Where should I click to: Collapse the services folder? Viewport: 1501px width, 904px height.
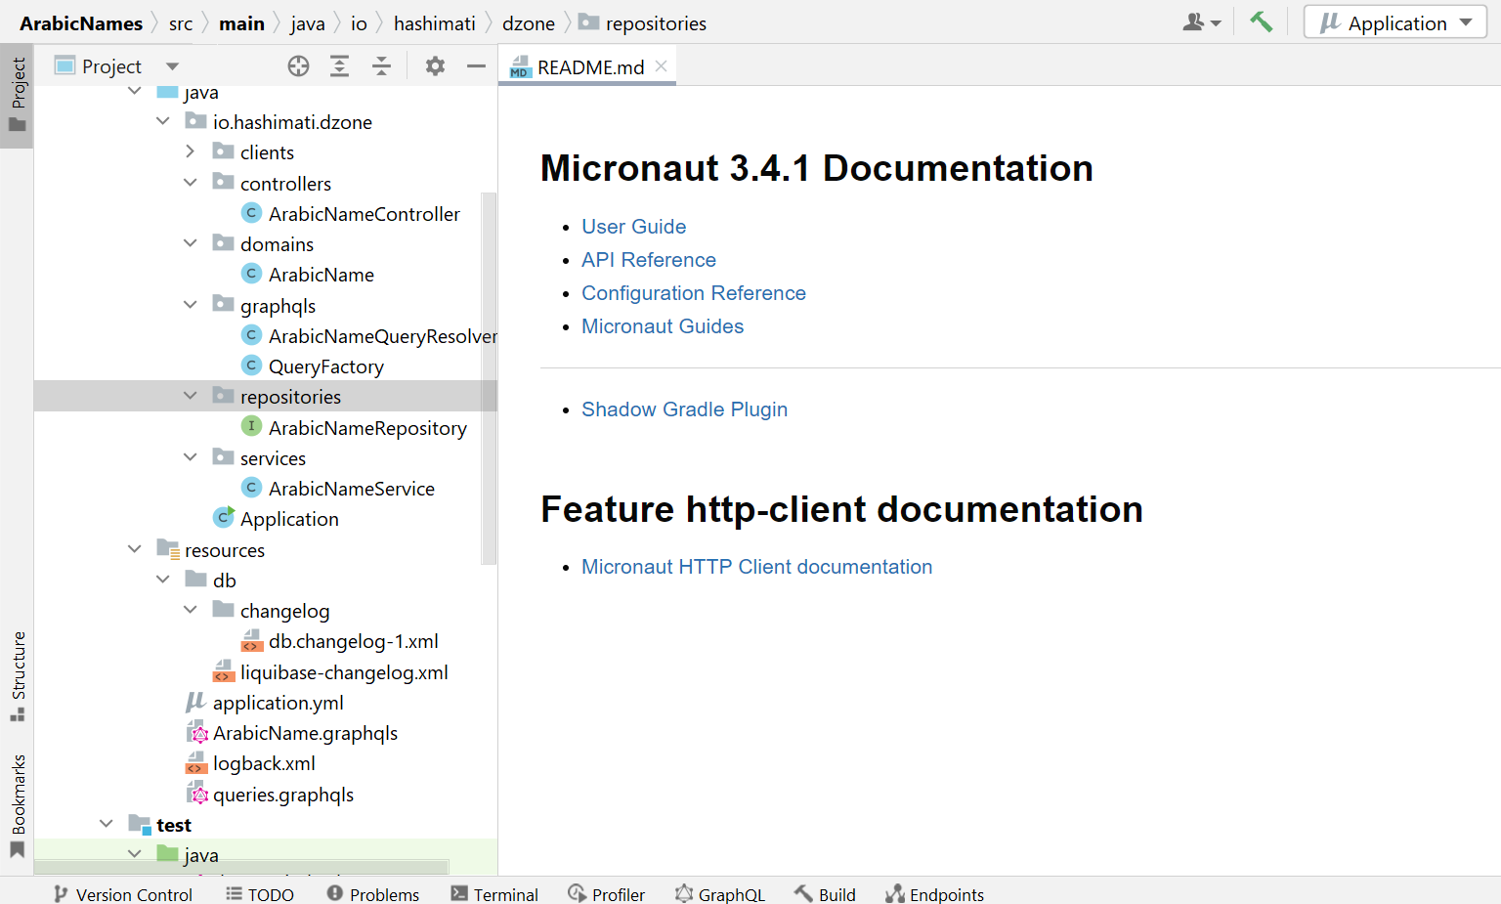click(x=191, y=457)
